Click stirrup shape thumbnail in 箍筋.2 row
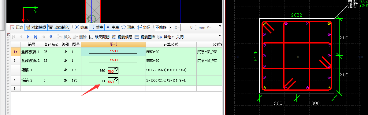This screenshot has width=368, height=115. click(113, 81)
